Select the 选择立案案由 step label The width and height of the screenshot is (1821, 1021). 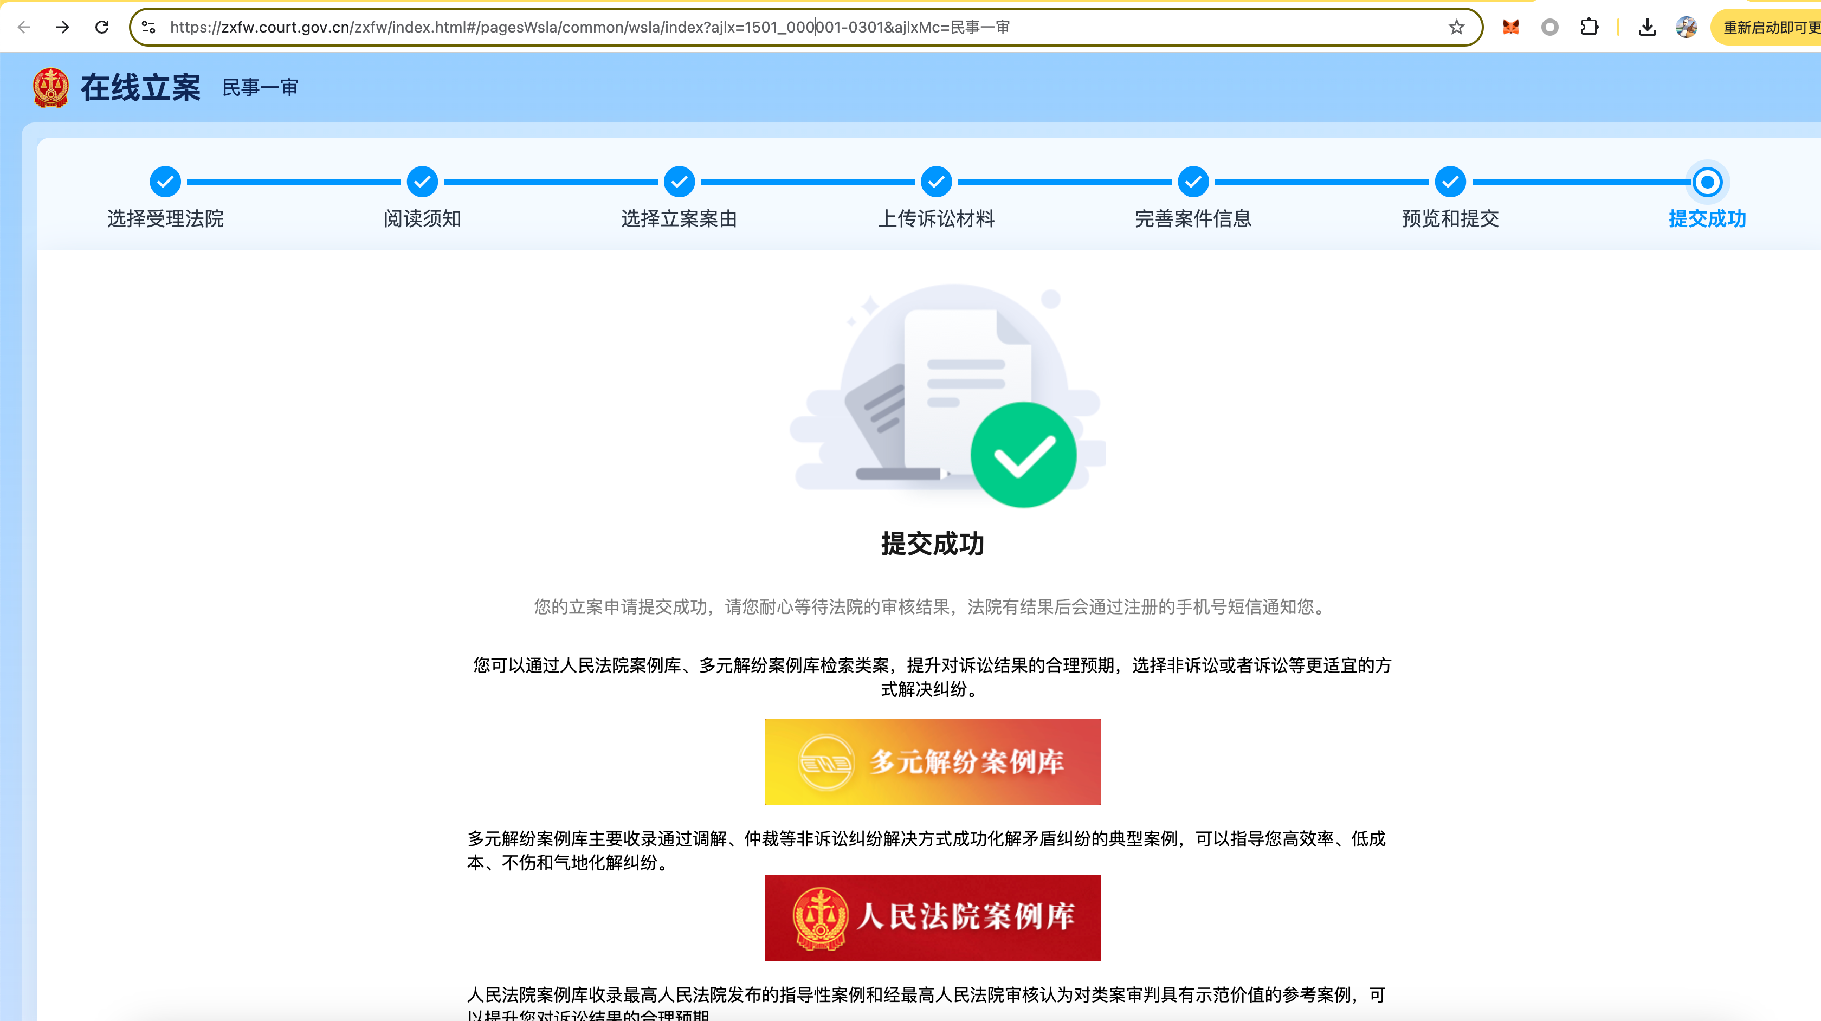(679, 218)
